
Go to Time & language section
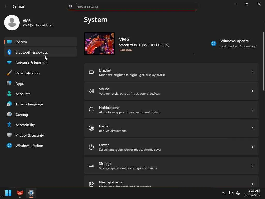point(29,104)
